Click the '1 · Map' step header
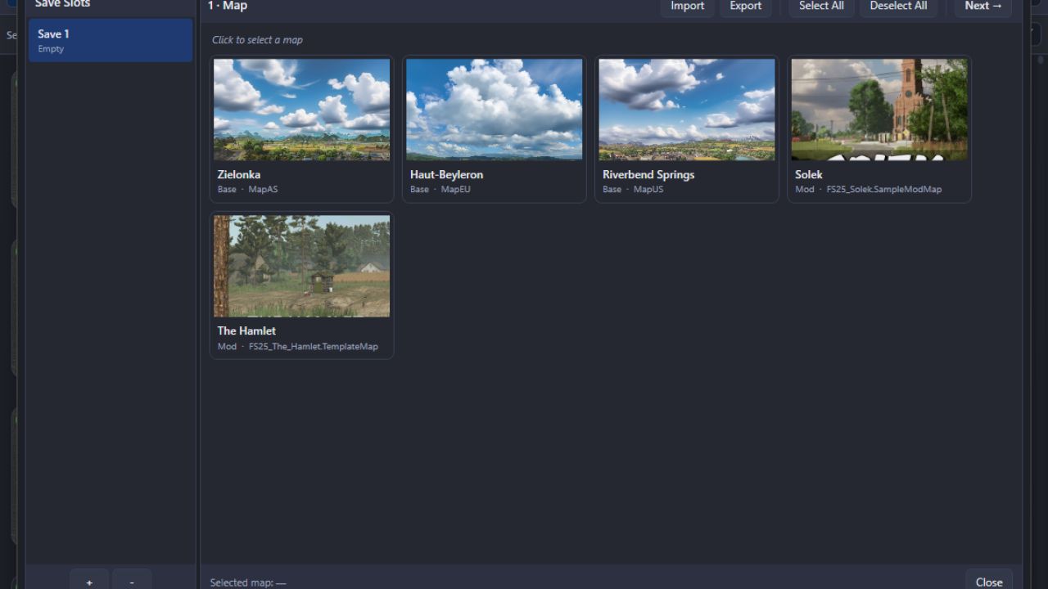The width and height of the screenshot is (1048, 589). point(227,6)
